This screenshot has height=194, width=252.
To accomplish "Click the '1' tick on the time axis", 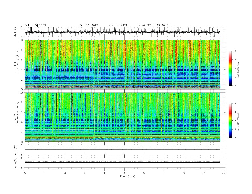I will tap(45, 173).
